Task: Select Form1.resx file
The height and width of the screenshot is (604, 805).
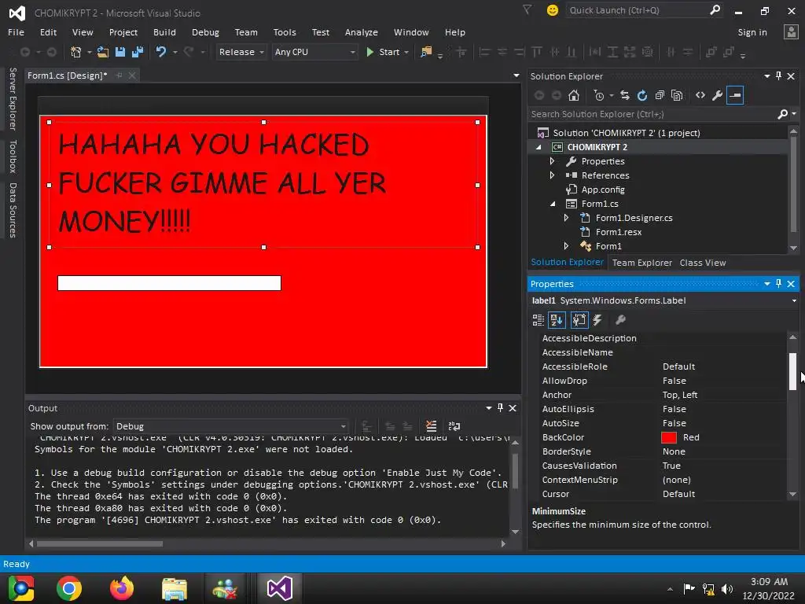Action: (x=618, y=232)
